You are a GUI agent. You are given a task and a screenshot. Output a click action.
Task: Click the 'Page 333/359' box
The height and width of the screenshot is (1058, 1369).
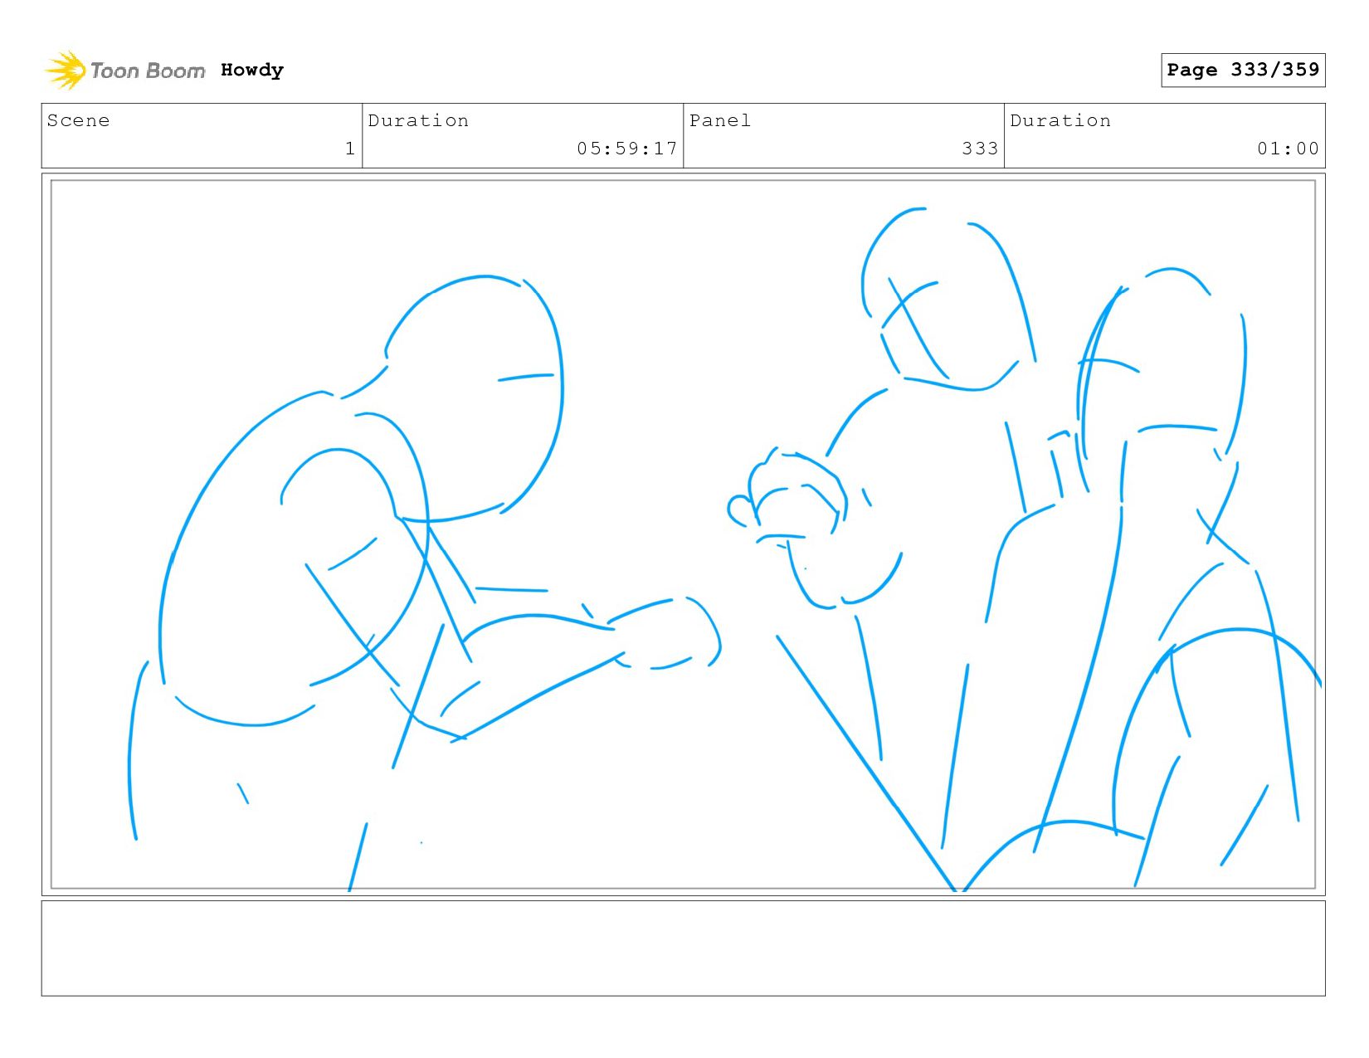1243,70
